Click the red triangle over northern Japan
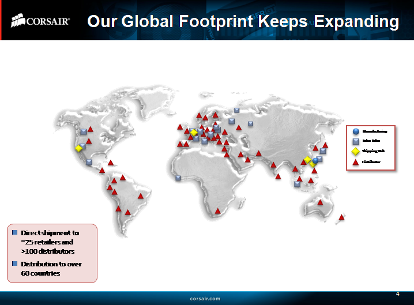414x305 pixels. coord(325,145)
